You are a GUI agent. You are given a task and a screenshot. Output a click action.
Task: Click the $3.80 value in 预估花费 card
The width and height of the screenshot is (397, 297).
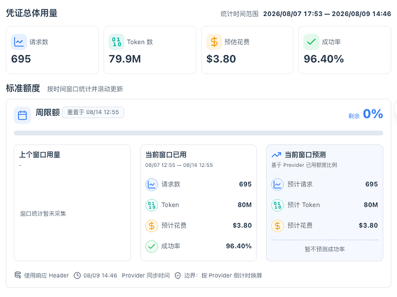point(221,59)
